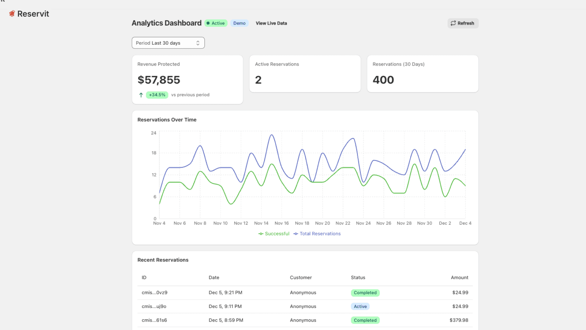586x330 pixels.
Task: Open View Live Data
Action: [271, 23]
